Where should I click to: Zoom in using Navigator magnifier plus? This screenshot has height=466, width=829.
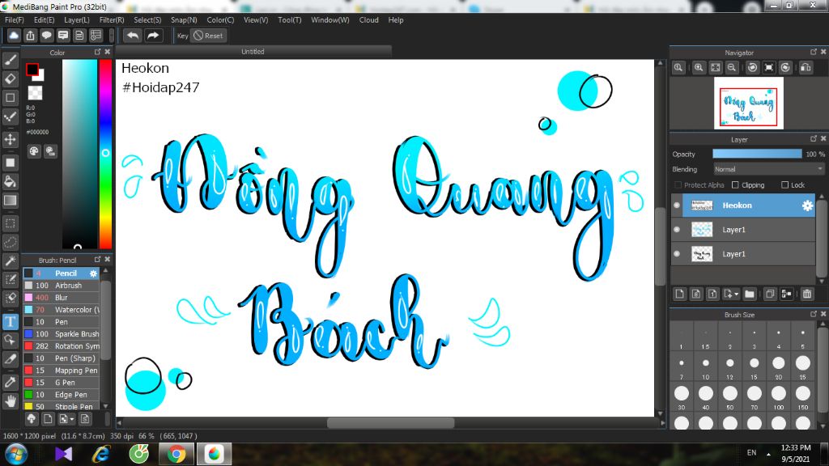pyautogui.click(x=699, y=68)
